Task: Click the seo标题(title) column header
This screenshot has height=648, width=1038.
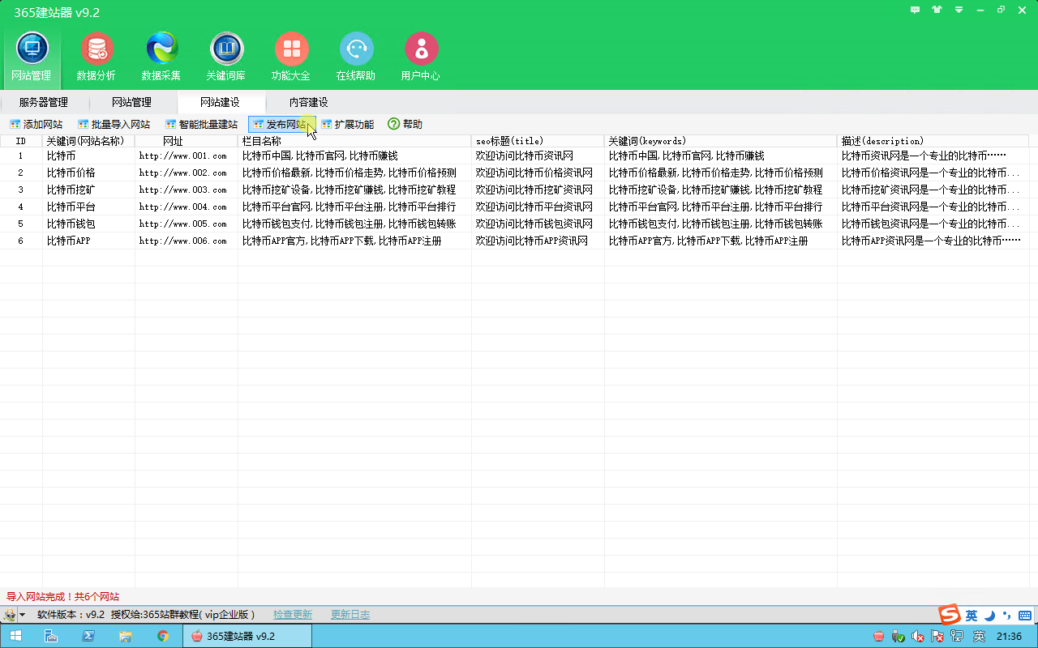Action: tap(538, 141)
